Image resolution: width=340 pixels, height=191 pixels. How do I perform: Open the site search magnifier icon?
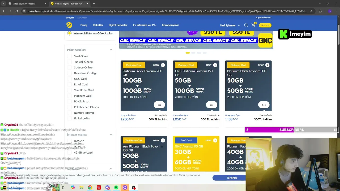click(x=246, y=25)
